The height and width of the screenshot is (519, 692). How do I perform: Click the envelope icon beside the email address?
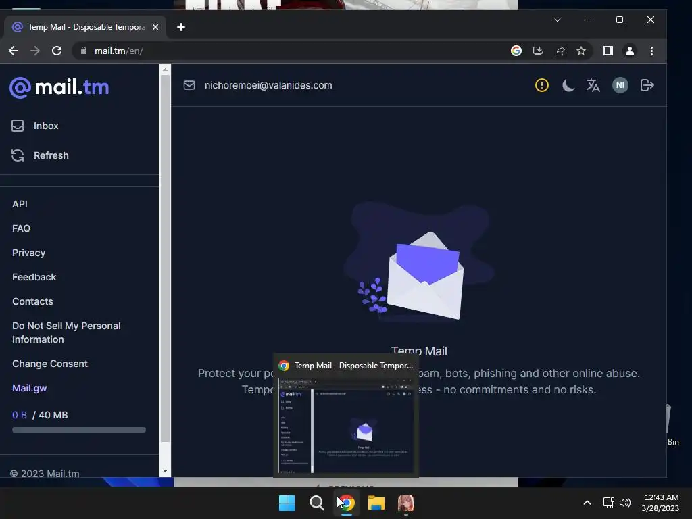[x=189, y=85]
